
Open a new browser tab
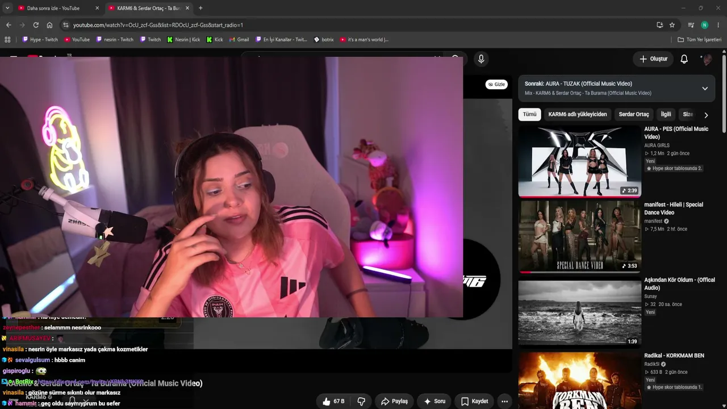[x=200, y=8]
